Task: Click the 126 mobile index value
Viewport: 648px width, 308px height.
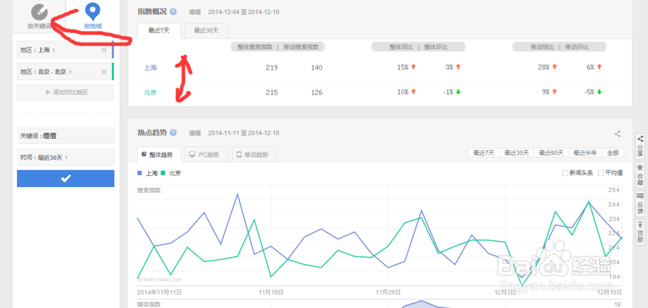Action: pos(317,93)
